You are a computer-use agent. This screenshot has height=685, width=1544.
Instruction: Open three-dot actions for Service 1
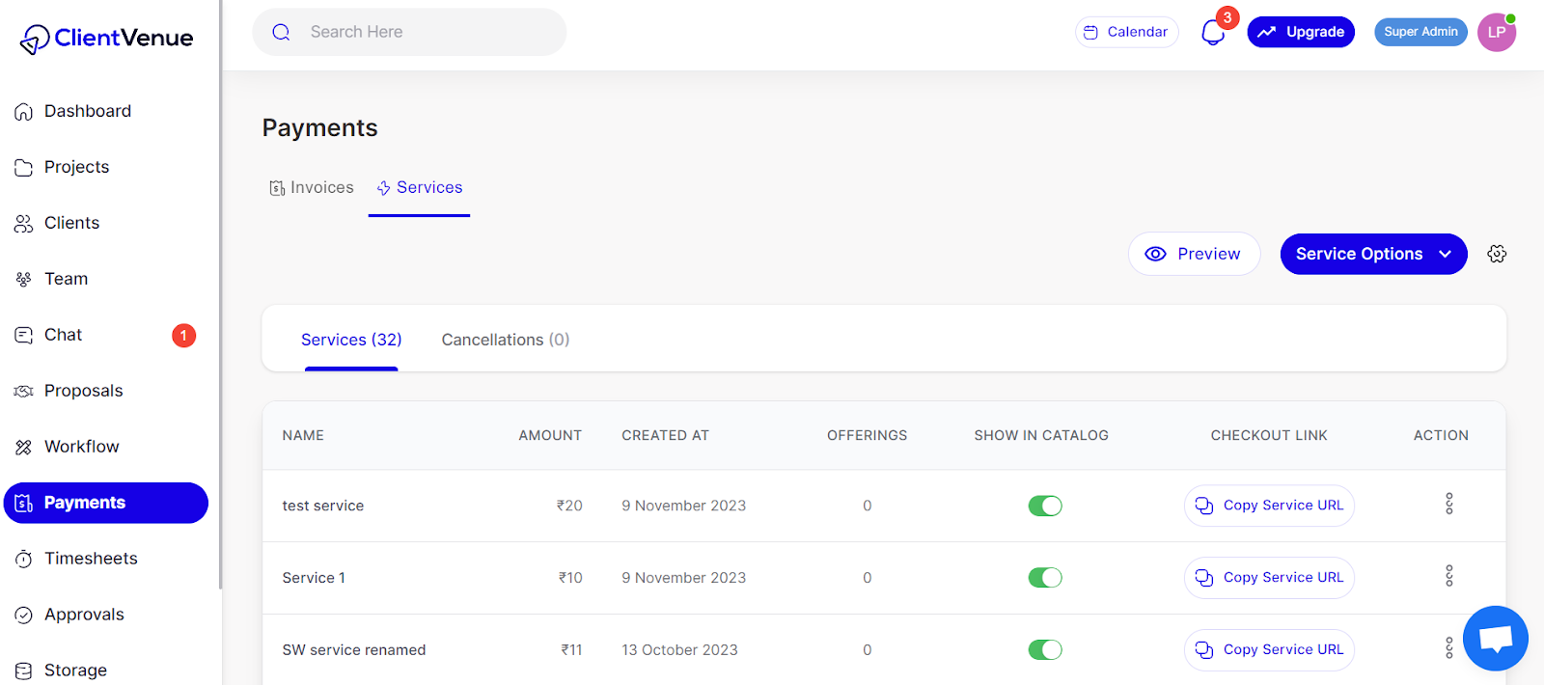point(1448,576)
